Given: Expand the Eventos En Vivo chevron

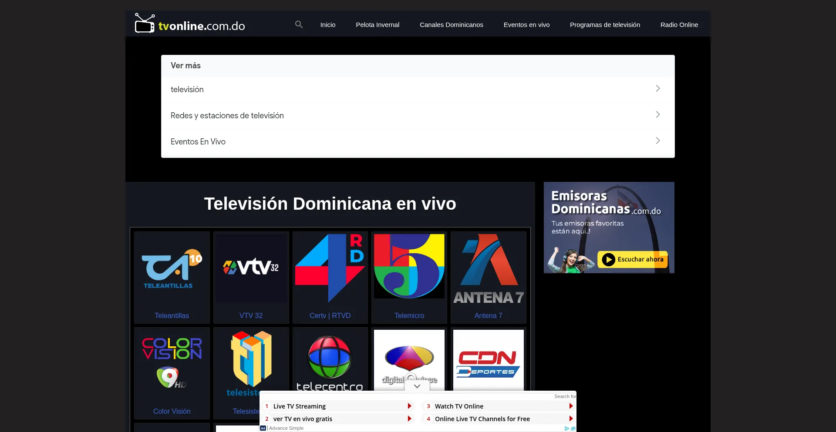Looking at the screenshot, I should pos(658,141).
